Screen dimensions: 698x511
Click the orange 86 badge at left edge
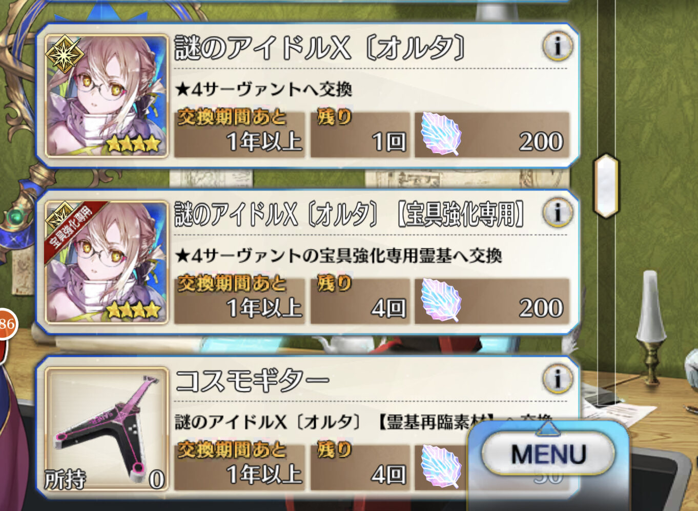7,324
